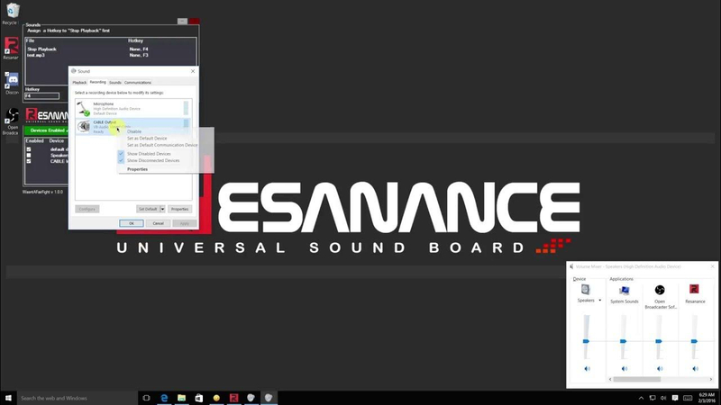Image resolution: width=721 pixels, height=405 pixels.
Task: Open the volume icon in system tray
Action: [663, 398]
